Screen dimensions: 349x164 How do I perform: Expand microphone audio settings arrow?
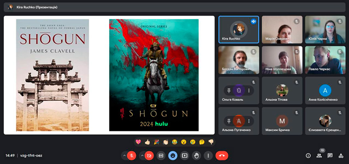pyautogui.click(x=124, y=156)
